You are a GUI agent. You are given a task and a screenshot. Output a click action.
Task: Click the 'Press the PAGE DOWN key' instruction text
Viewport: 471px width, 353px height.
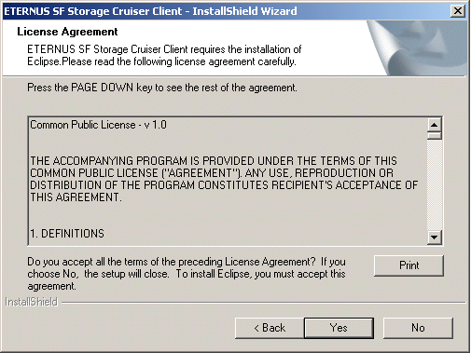pos(162,88)
